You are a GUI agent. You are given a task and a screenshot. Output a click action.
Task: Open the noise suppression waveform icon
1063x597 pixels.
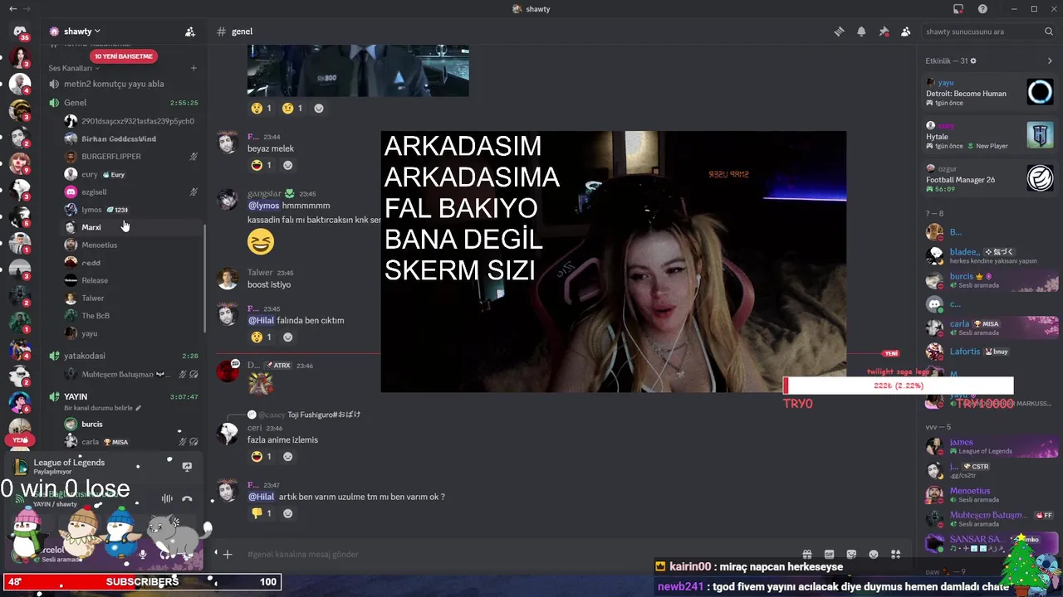point(167,498)
